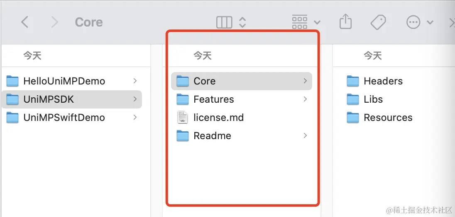This screenshot has height=217, width=455.
Task: Go forward with the right chevron
Action: tap(54, 22)
